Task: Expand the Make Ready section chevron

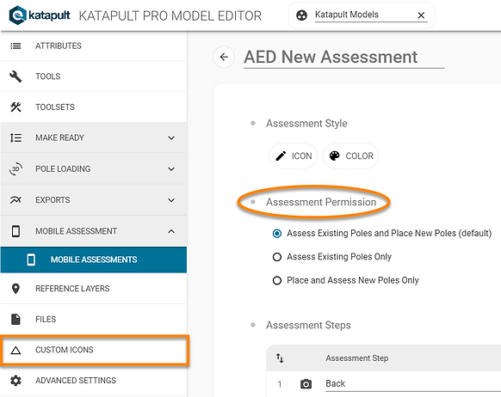Action: [171, 137]
